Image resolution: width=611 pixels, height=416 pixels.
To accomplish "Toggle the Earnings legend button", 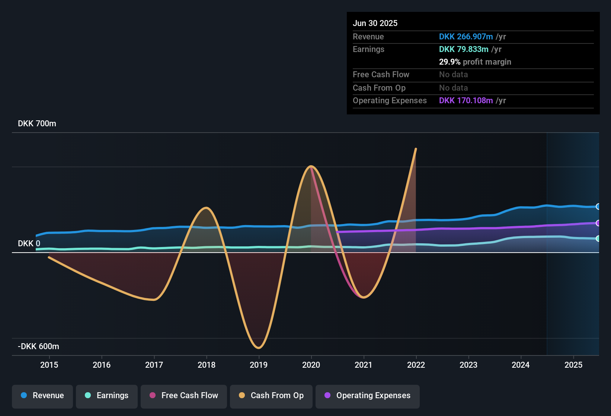I will click(107, 396).
